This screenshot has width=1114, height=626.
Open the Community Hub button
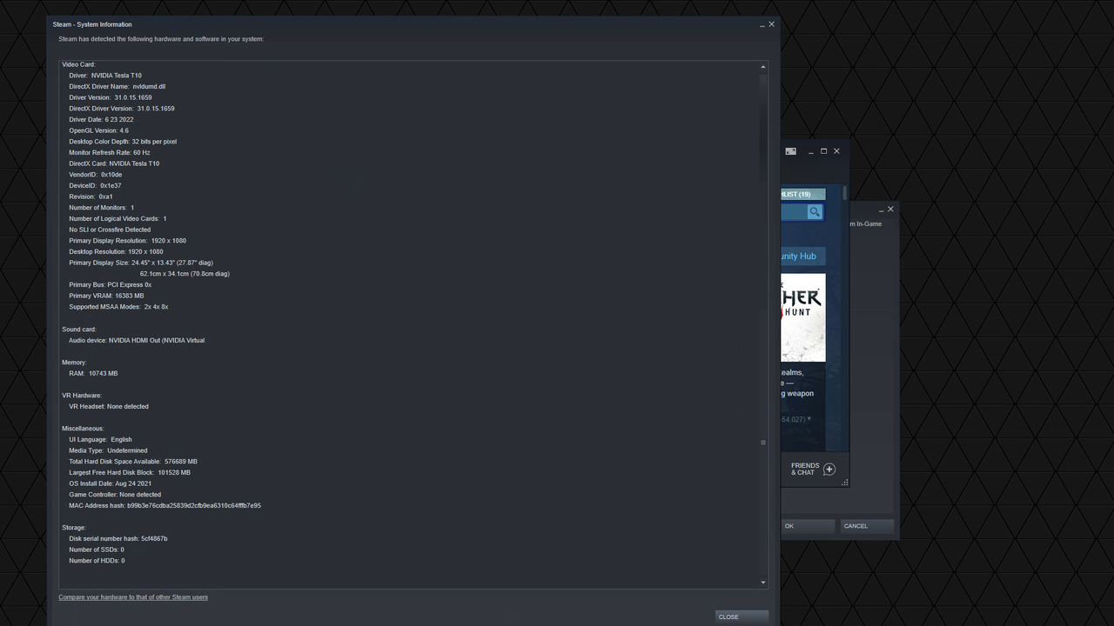click(802, 256)
